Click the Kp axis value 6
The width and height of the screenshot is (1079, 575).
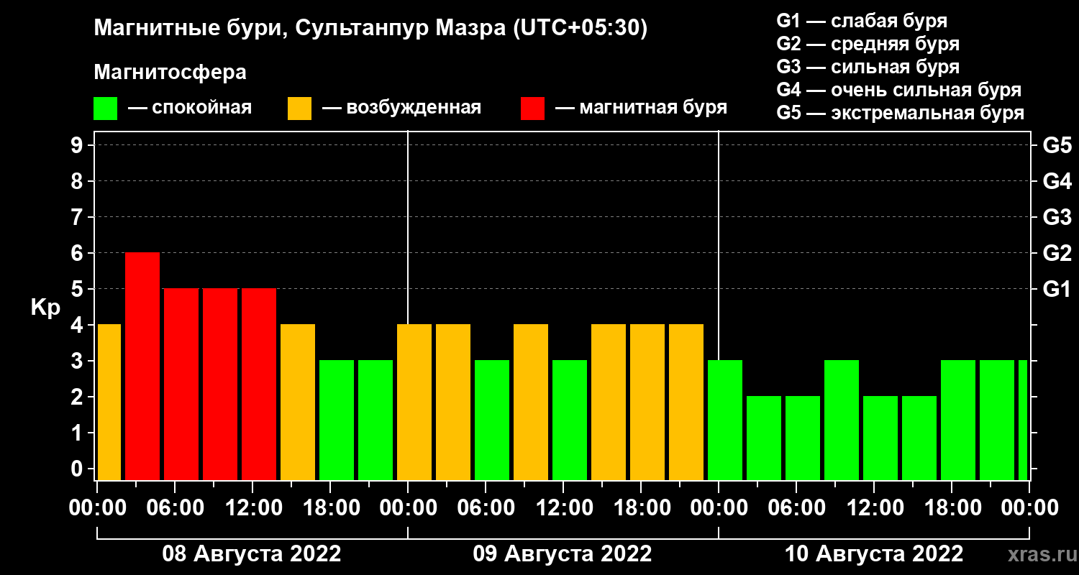78,253
